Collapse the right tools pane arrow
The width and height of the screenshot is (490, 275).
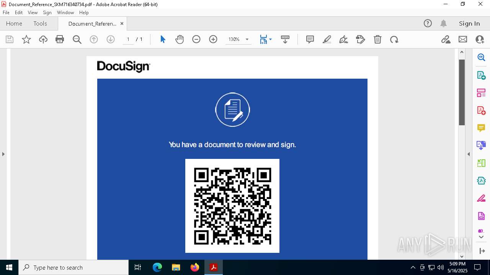[x=469, y=154]
